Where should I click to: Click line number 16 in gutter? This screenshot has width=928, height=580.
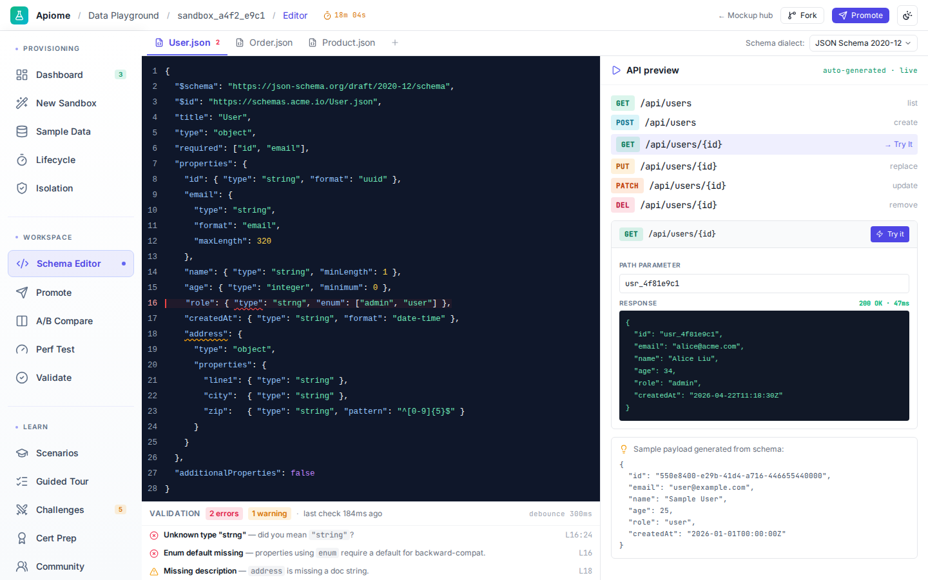[153, 303]
